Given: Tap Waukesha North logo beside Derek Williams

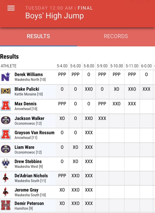Looking at the screenshot, I should point(6,77).
